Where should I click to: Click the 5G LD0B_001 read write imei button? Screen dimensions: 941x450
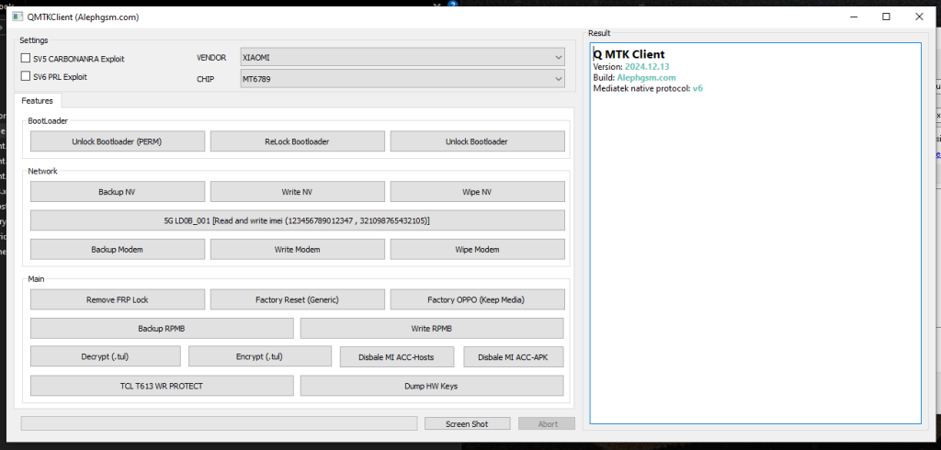(297, 220)
